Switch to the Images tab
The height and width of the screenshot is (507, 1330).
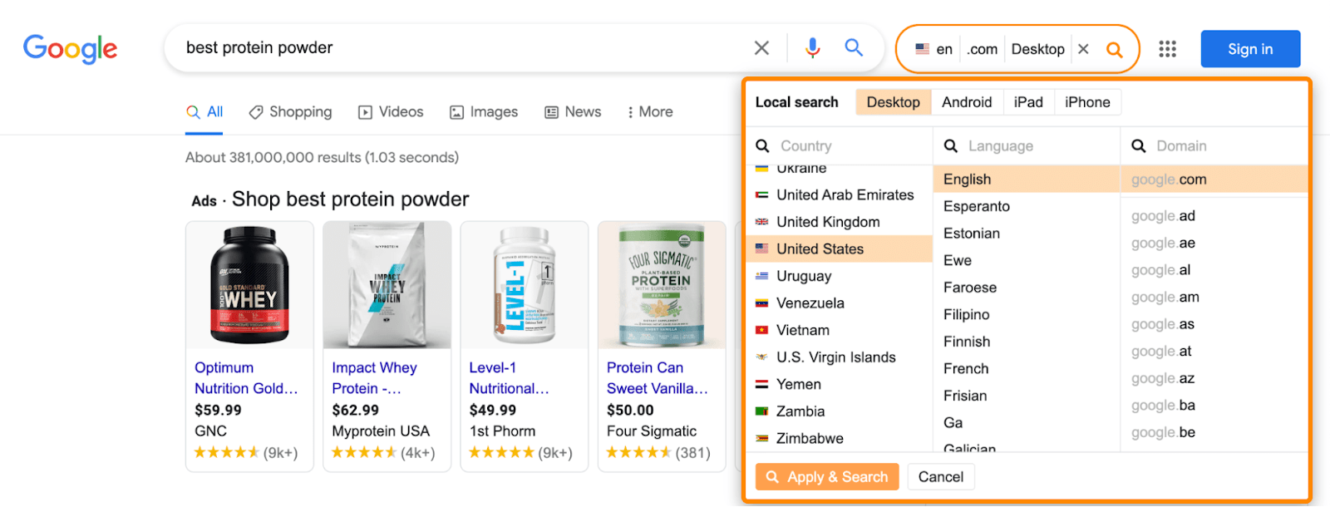tap(484, 112)
